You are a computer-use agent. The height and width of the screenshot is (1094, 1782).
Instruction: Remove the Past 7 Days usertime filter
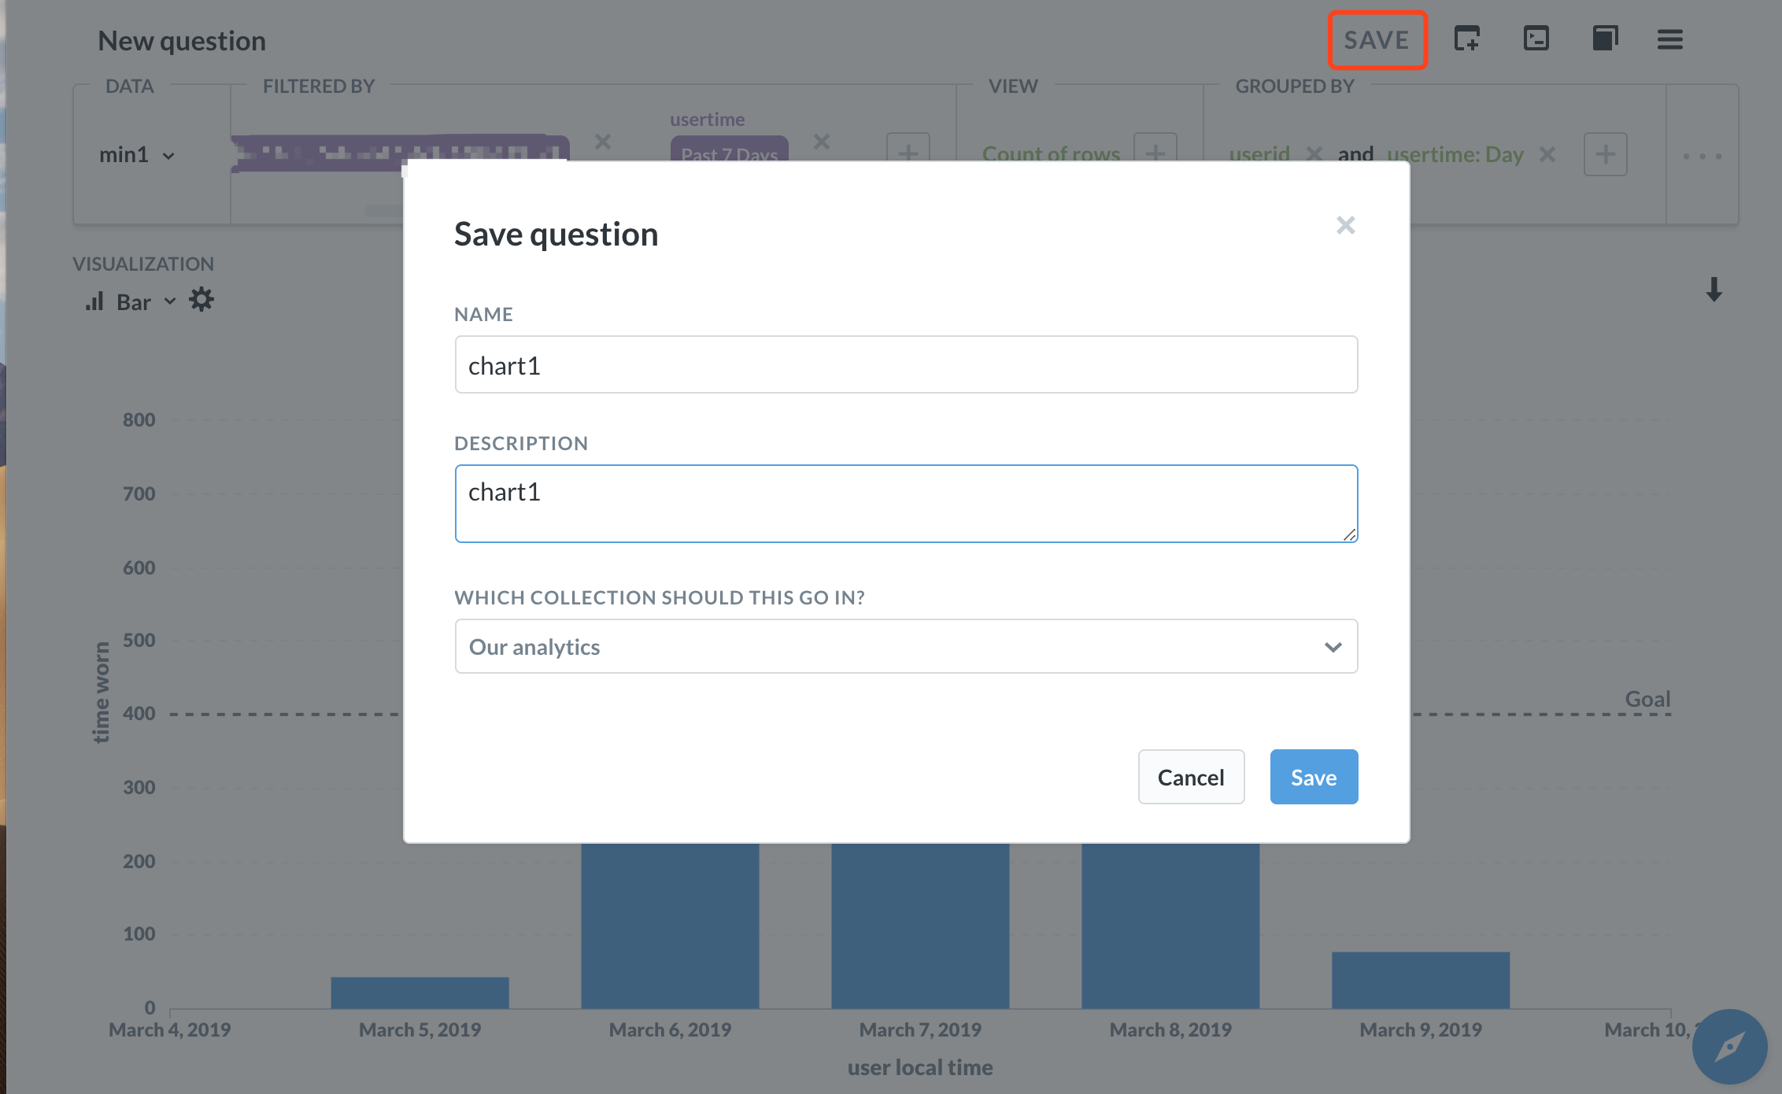pos(822,142)
